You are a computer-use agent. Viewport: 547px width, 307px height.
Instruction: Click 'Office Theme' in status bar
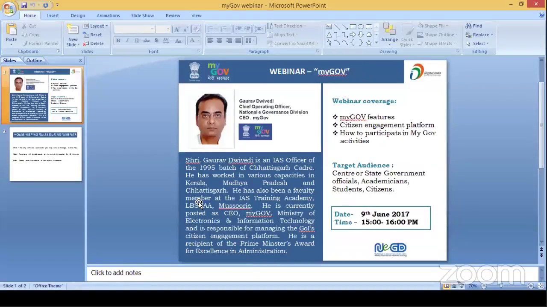pos(48,286)
